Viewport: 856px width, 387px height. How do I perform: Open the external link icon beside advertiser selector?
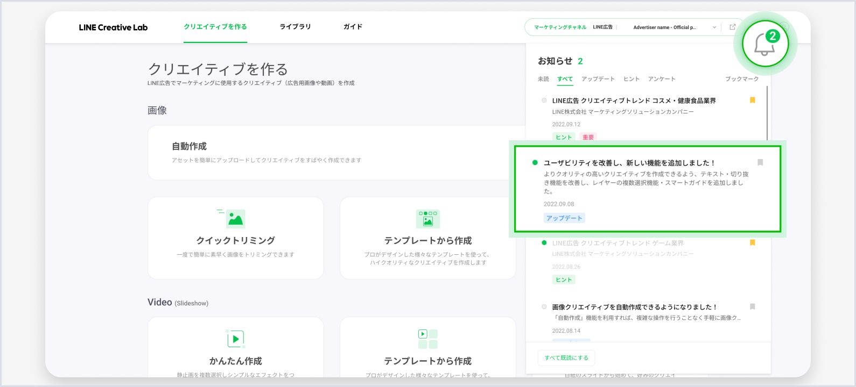(x=732, y=27)
